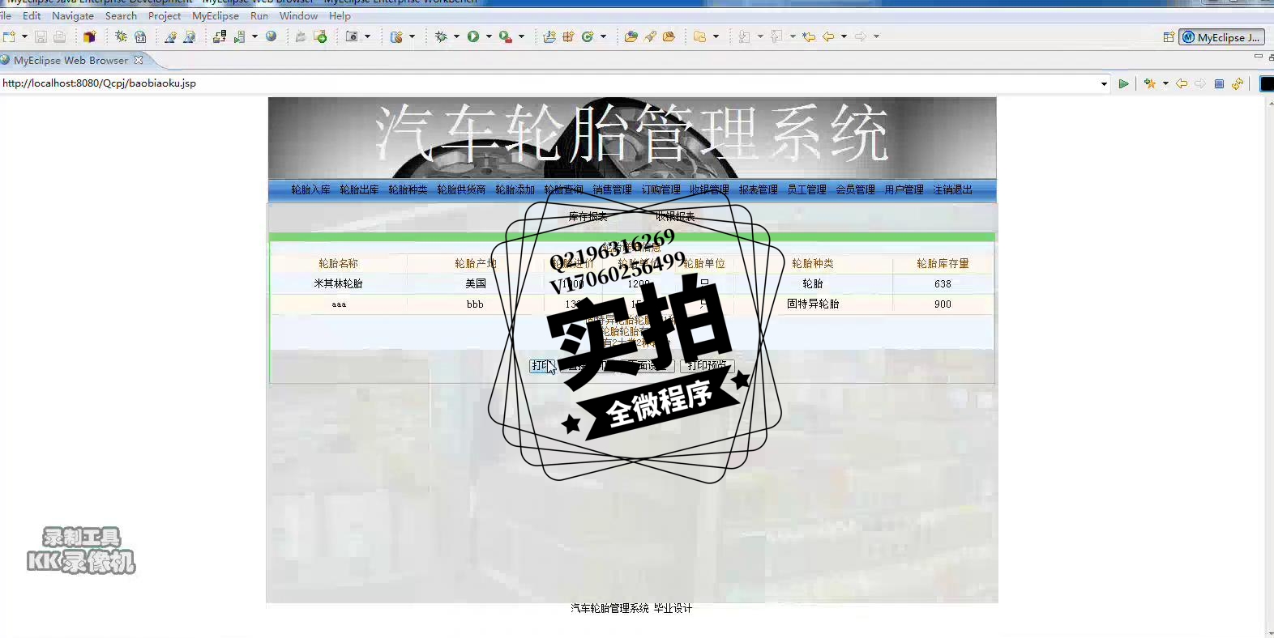Viewport: 1274px width, 638px height.
Task: Click the Print icon in toolbar
Action: pos(59,36)
